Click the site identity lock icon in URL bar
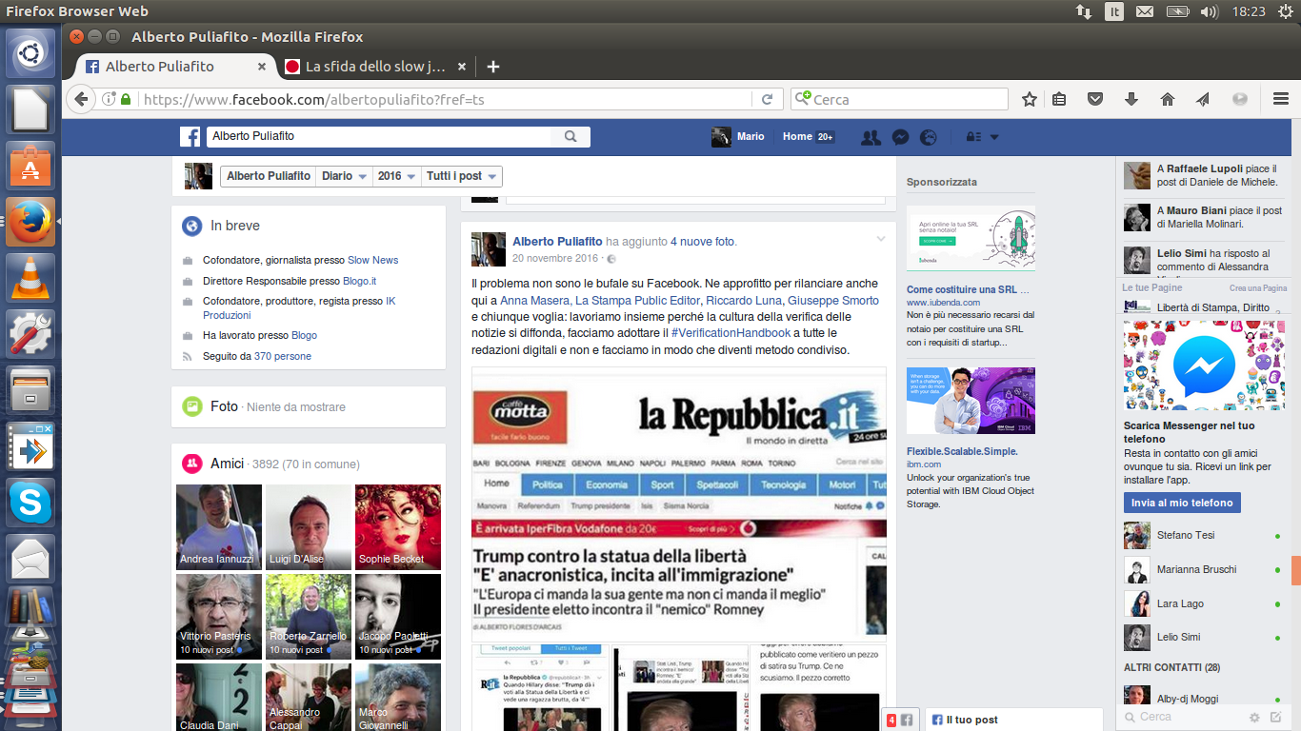 126,99
